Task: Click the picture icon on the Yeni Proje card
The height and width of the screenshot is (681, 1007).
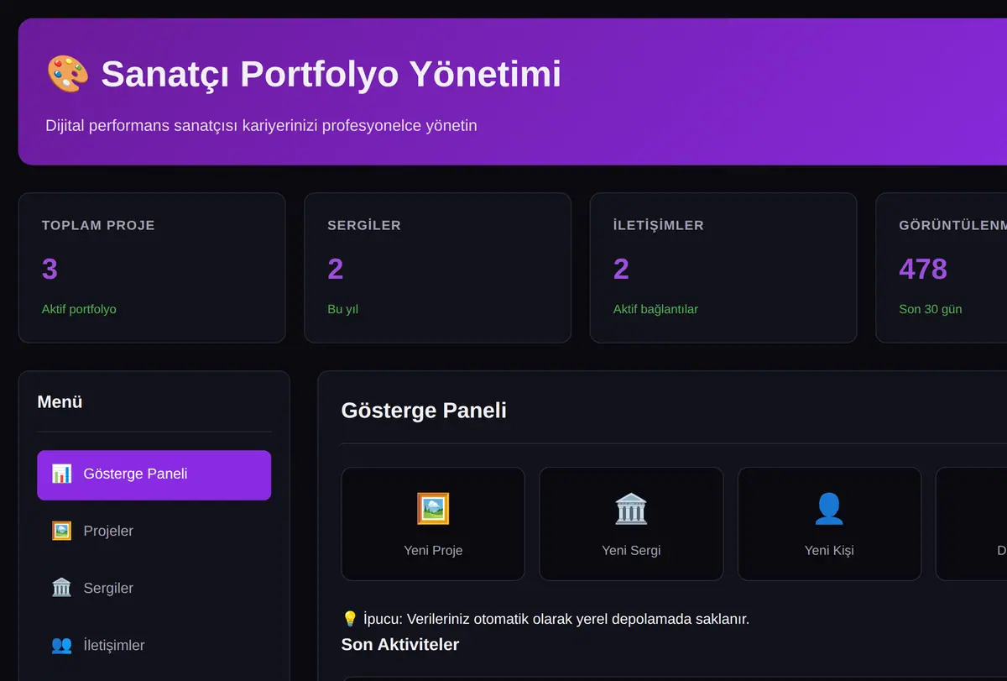Action: point(433,509)
